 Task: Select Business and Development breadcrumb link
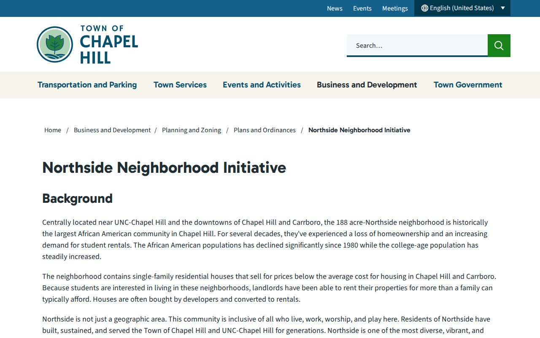[x=112, y=130]
